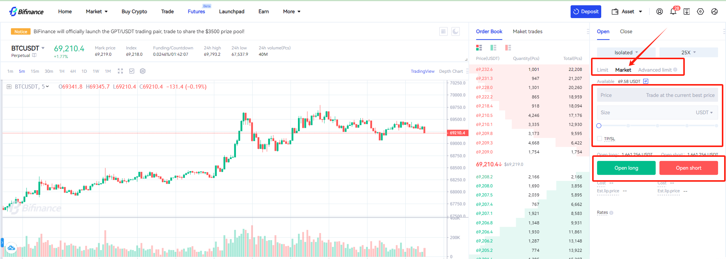The height and width of the screenshot is (259, 726).
Task: Expand chart to fullscreen
Action: [x=121, y=71]
